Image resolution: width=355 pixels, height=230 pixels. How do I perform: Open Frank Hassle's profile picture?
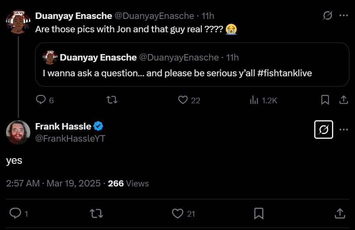[18, 132]
